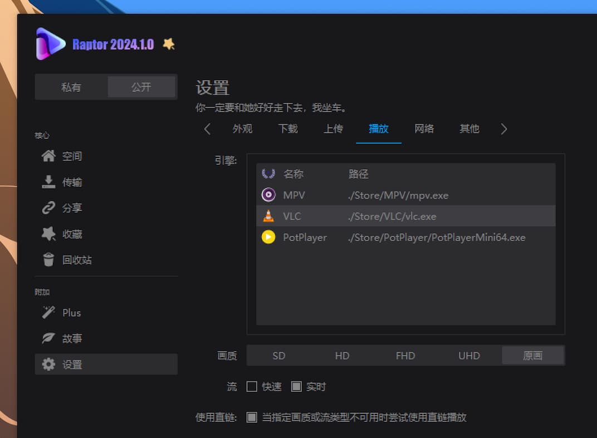The width and height of the screenshot is (597, 438).
Task: Click the Raptor logo icon
Action: tap(50, 44)
